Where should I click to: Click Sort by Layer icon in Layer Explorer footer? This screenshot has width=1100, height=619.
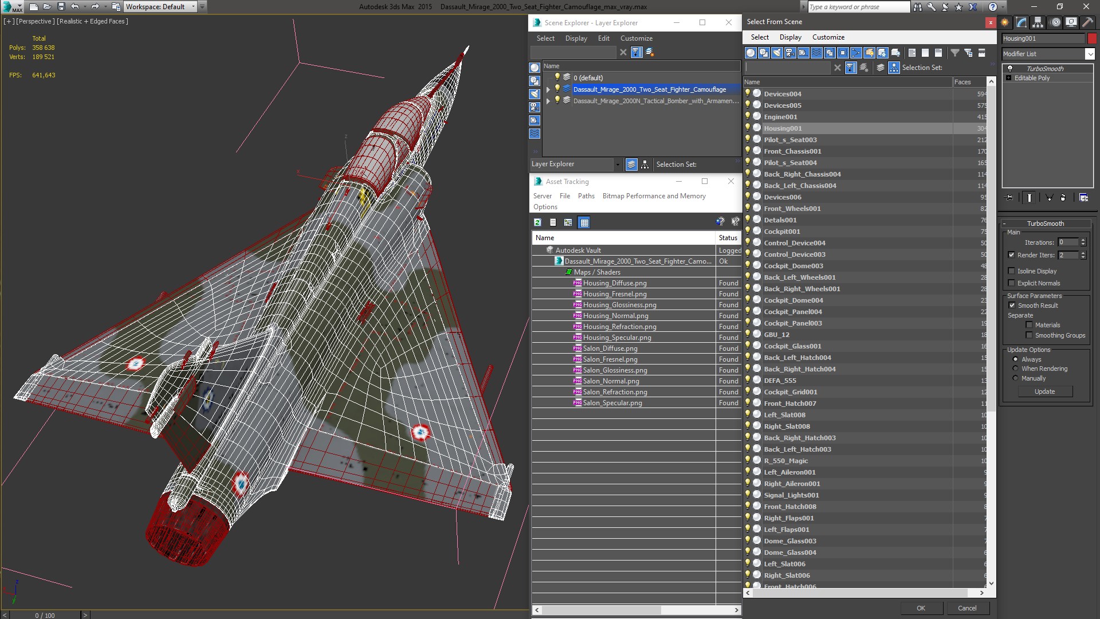click(x=631, y=164)
